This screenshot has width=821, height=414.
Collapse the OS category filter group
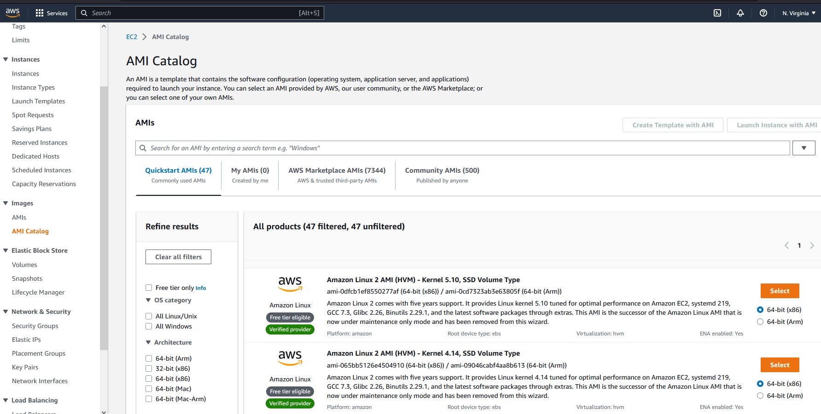[148, 300]
